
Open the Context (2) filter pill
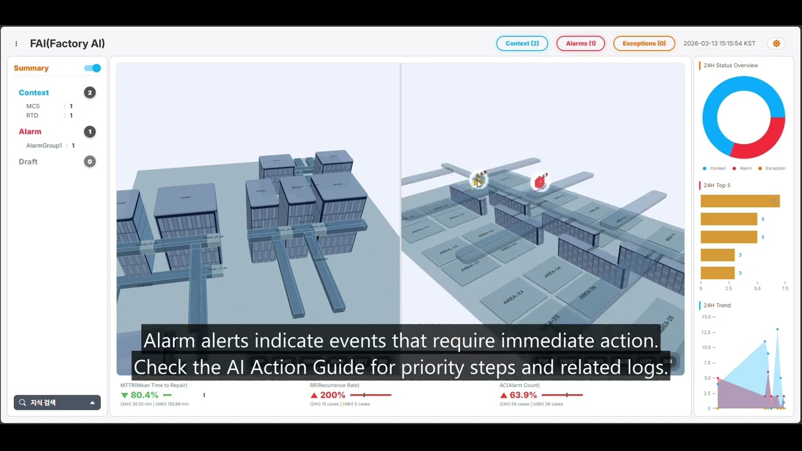point(522,43)
